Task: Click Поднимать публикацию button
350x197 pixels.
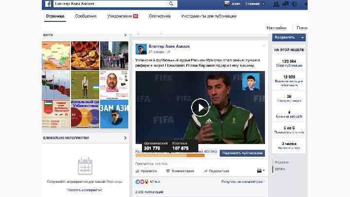Action: pos(242,153)
